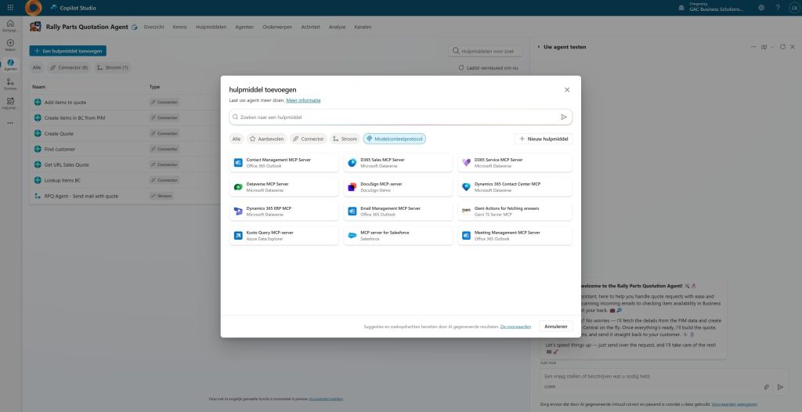Choose Gieni Actions for fetching answers card

(x=515, y=211)
